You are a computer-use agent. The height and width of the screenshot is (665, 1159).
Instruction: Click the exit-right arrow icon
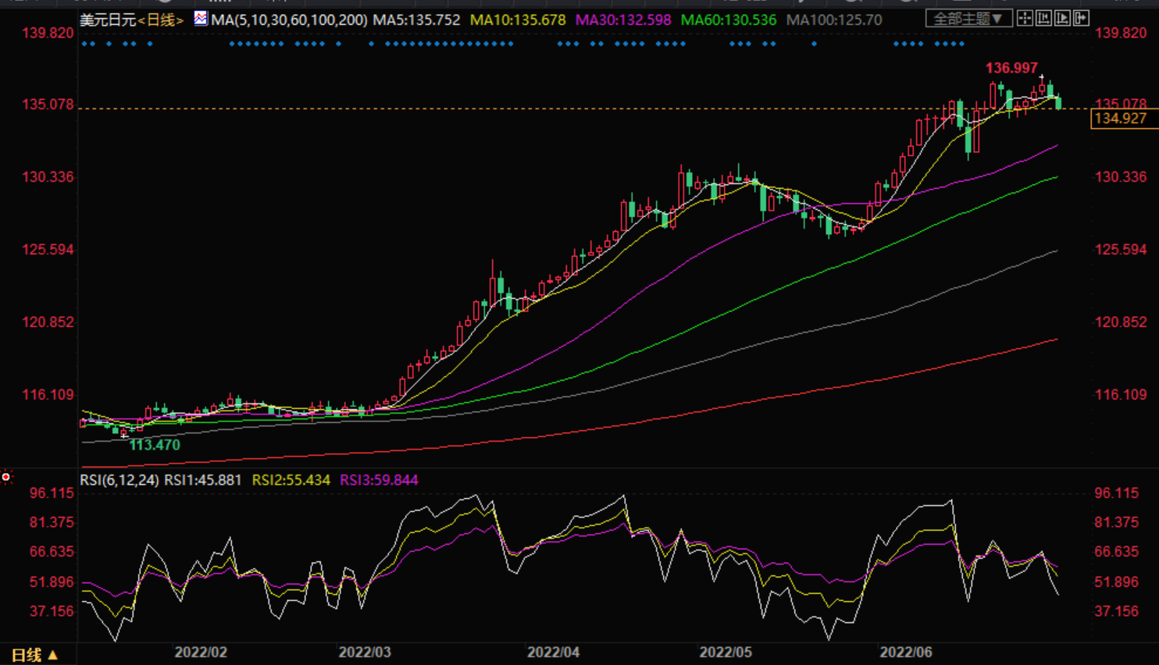[1081, 18]
